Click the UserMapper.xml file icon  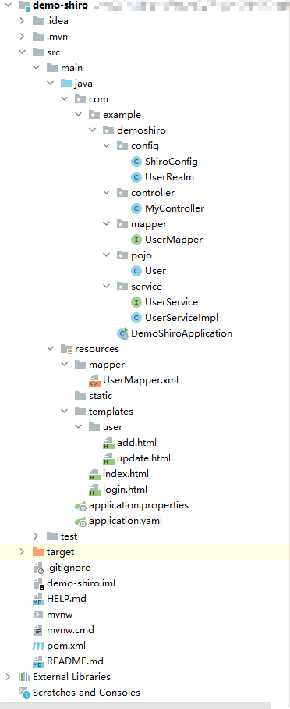(x=94, y=380)
